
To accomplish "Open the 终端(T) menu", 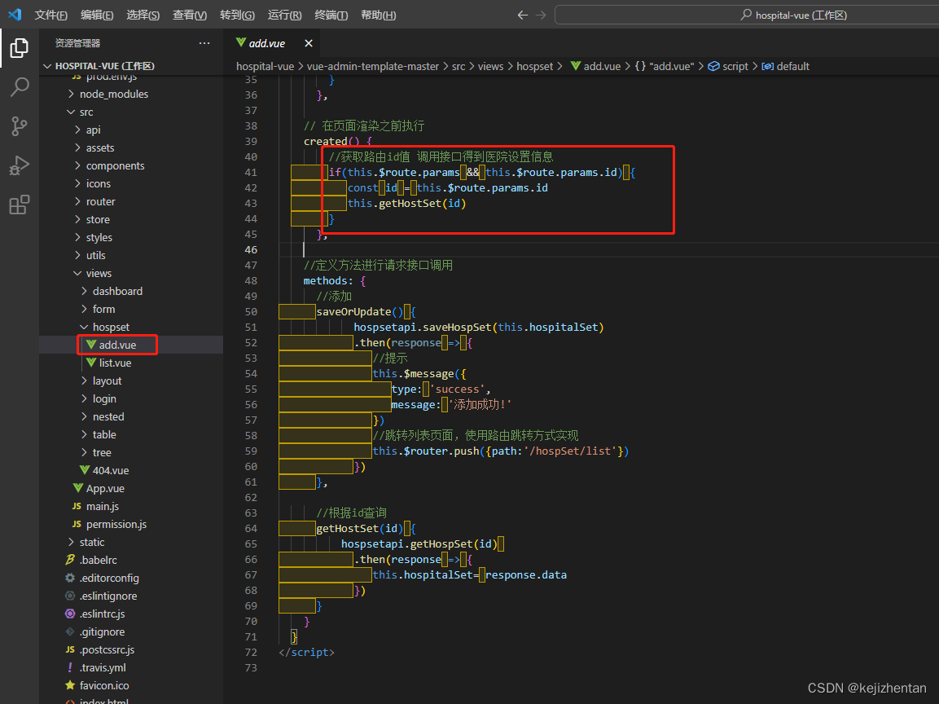I will point(331,15).
